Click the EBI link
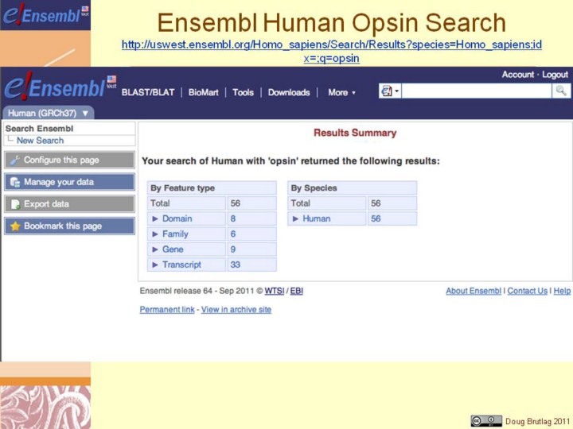Image resolution: width=573 pixels, height=429 pixels. 296,291
